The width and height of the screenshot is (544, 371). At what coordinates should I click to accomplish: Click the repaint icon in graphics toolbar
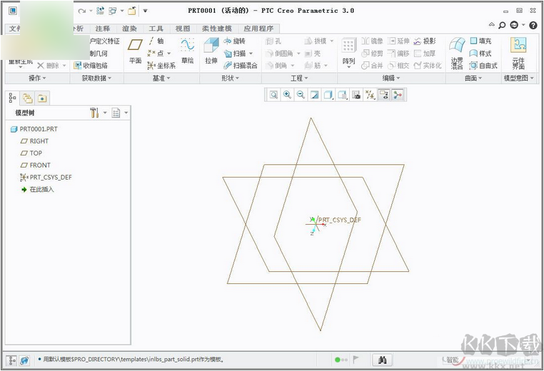tap(314, 95)
